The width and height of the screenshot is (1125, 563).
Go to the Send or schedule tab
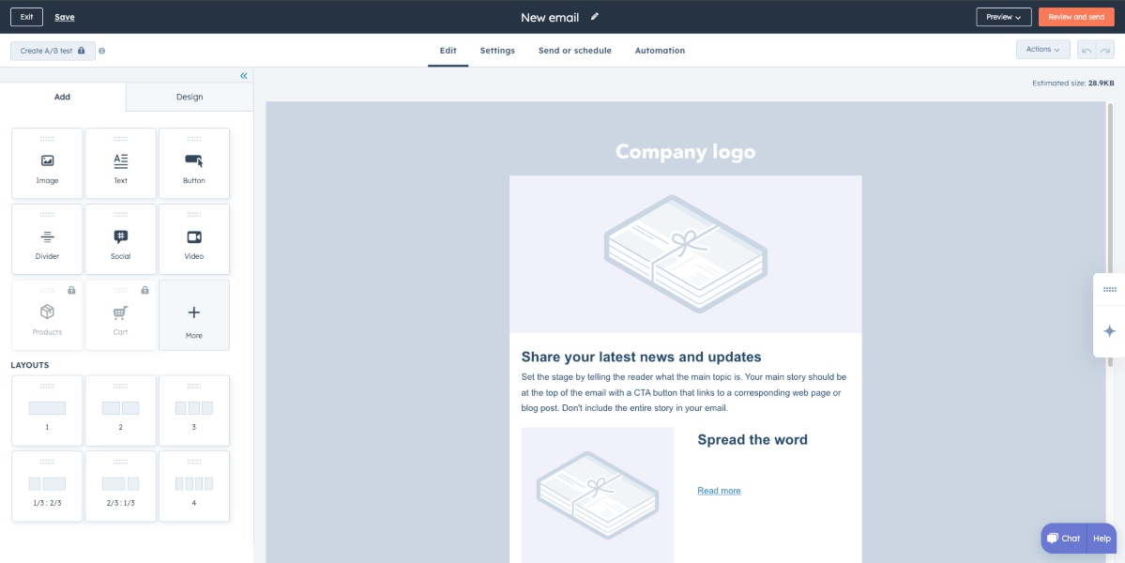574,51
